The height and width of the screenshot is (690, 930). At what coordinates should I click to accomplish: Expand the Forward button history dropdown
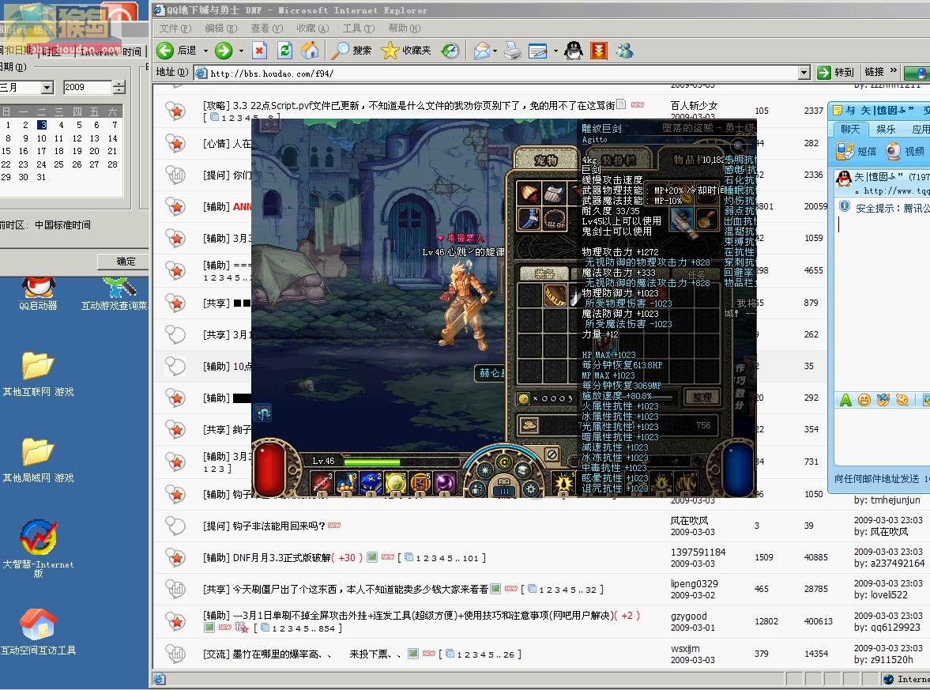pyautogui.click(x=242, y=51)
